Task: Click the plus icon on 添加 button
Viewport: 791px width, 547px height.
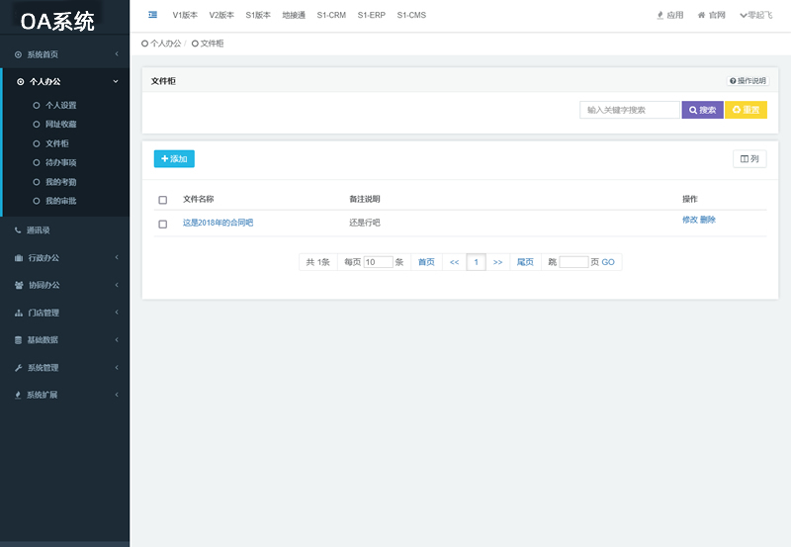Action: [x=164, y=158]
